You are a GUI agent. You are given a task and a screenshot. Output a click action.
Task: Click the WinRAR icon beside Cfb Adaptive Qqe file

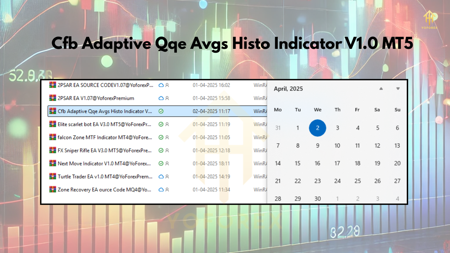pos(53,111)
